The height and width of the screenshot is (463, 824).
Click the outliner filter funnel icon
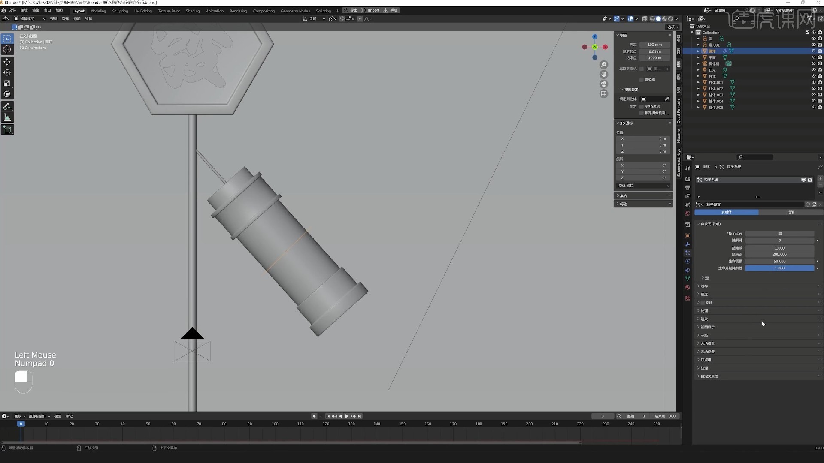(809, 19)
